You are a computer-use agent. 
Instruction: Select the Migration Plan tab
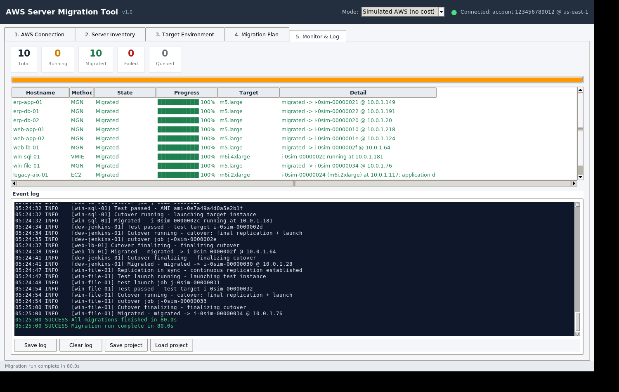click(x=257, y=35)
